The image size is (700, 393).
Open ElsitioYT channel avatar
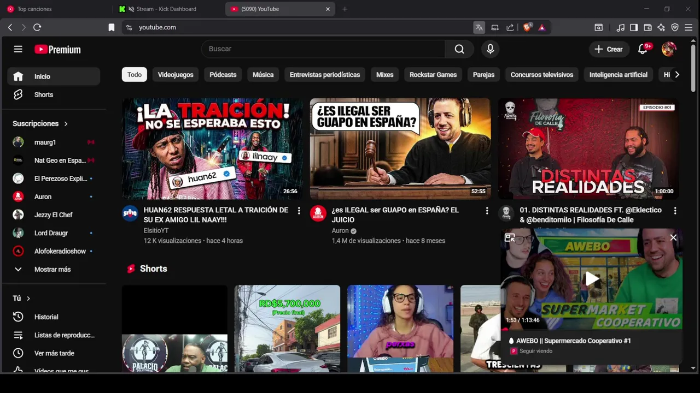pos(130,213)
